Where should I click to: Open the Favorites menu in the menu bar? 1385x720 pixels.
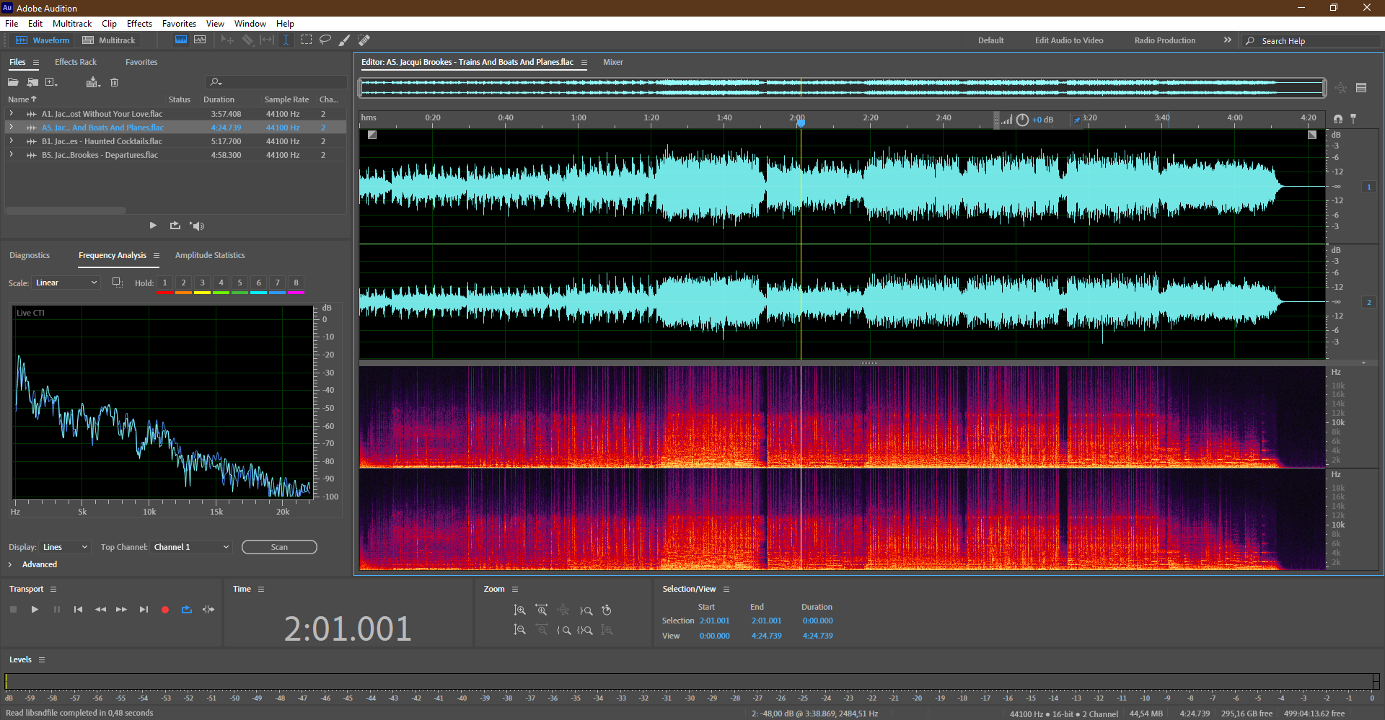point(179,24)
